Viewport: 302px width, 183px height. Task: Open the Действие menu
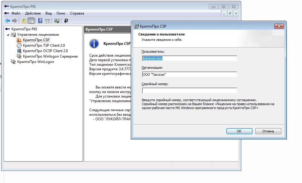coord(33,13)
